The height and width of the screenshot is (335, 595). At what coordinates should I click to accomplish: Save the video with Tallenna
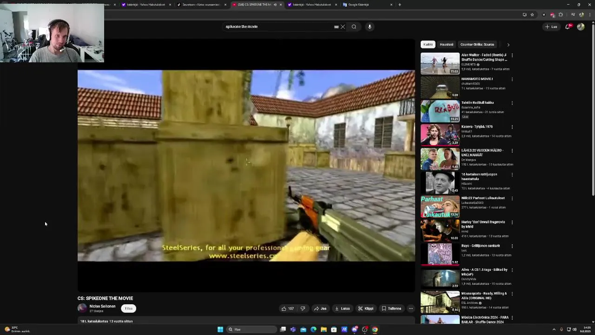coord(391,308)
